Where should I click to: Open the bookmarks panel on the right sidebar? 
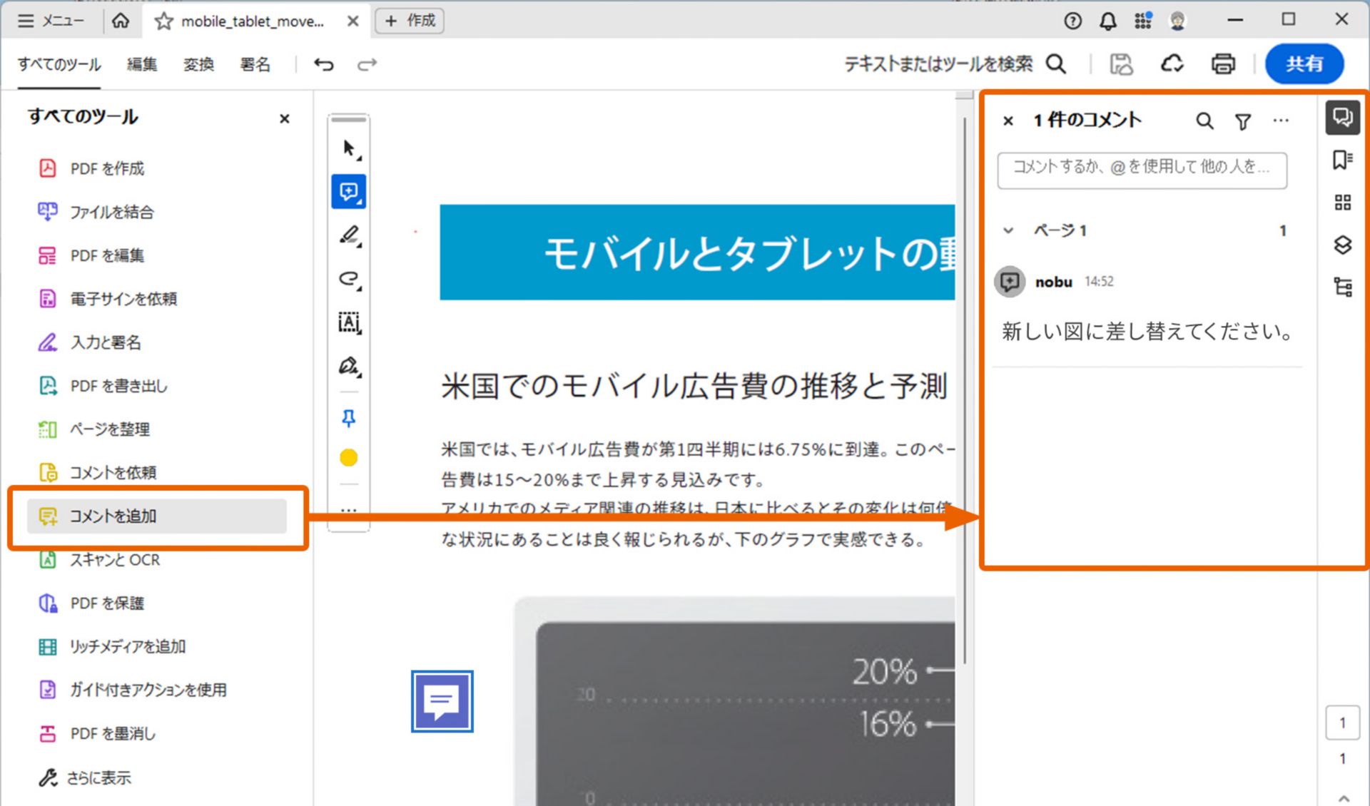[x=1343, y=160]
